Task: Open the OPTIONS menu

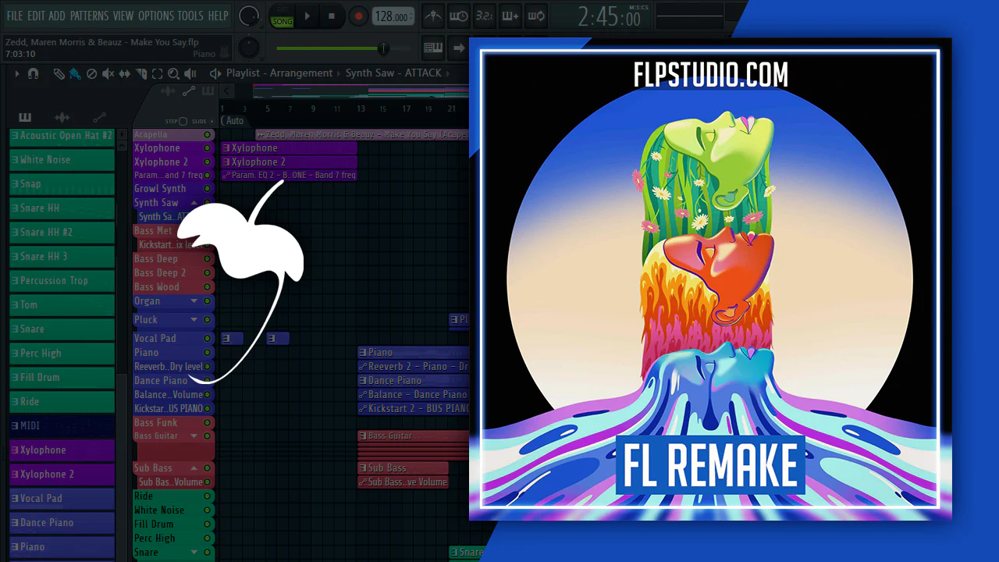Action: click(156, 16)
